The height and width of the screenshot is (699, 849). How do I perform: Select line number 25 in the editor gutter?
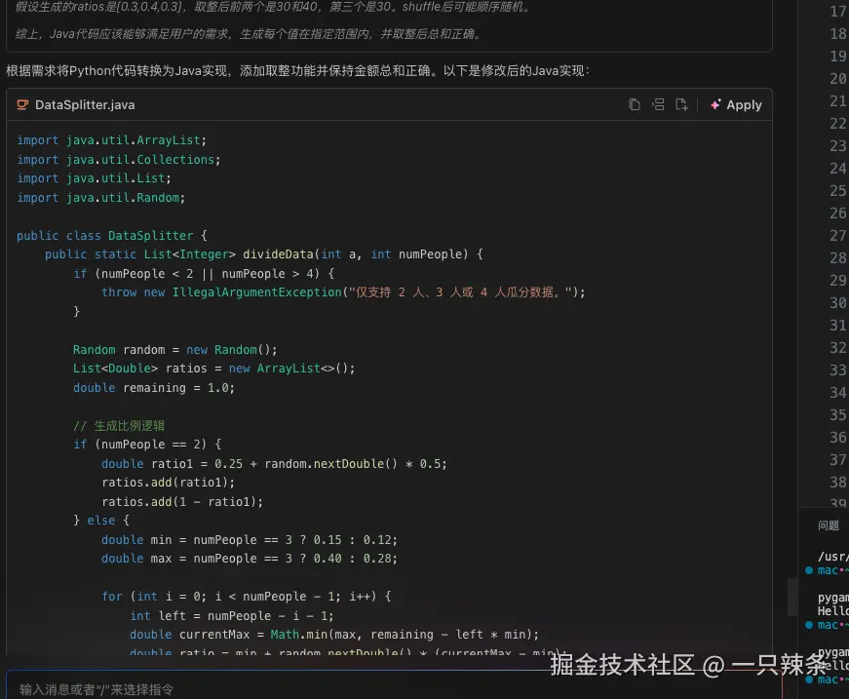tap(836, 190)
